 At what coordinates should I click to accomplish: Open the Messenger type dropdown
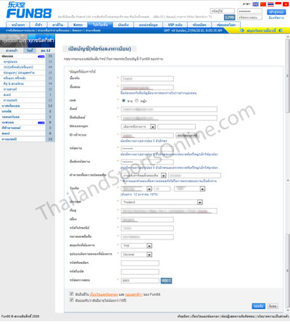pyautogui.click(x=138, y=126)
